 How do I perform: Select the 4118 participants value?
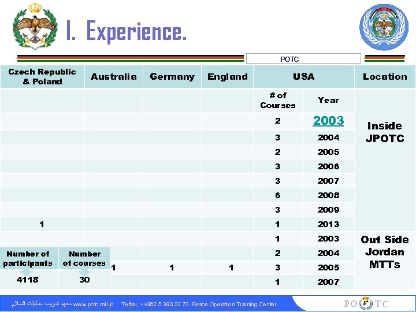click(28, 280)
